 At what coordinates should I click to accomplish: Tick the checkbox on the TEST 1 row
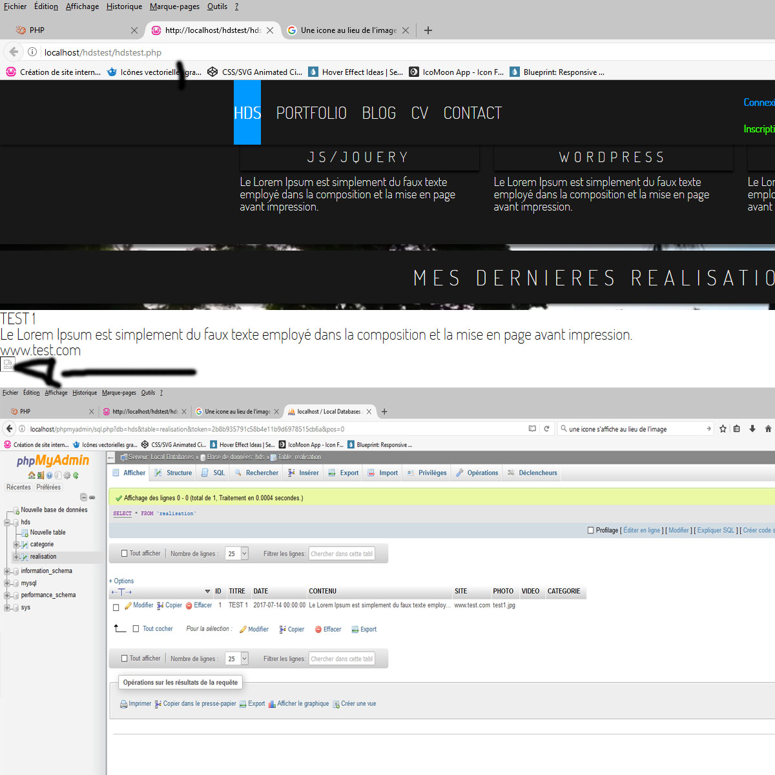coord(116,606)
